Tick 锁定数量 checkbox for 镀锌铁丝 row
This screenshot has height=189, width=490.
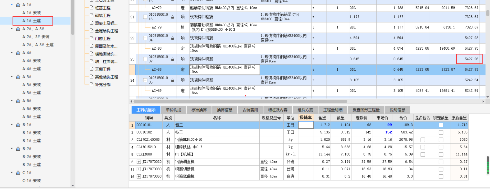[x=441, y=147]
